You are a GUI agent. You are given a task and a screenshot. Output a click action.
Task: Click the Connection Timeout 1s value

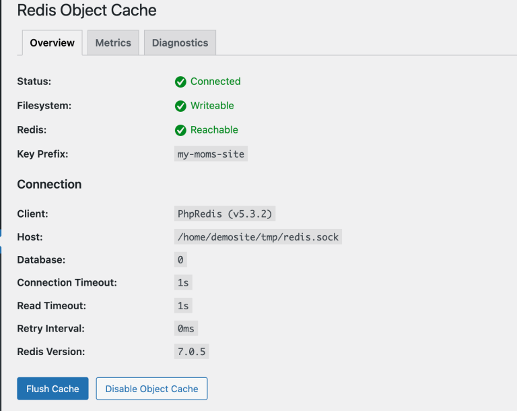(x=182, y=283)
